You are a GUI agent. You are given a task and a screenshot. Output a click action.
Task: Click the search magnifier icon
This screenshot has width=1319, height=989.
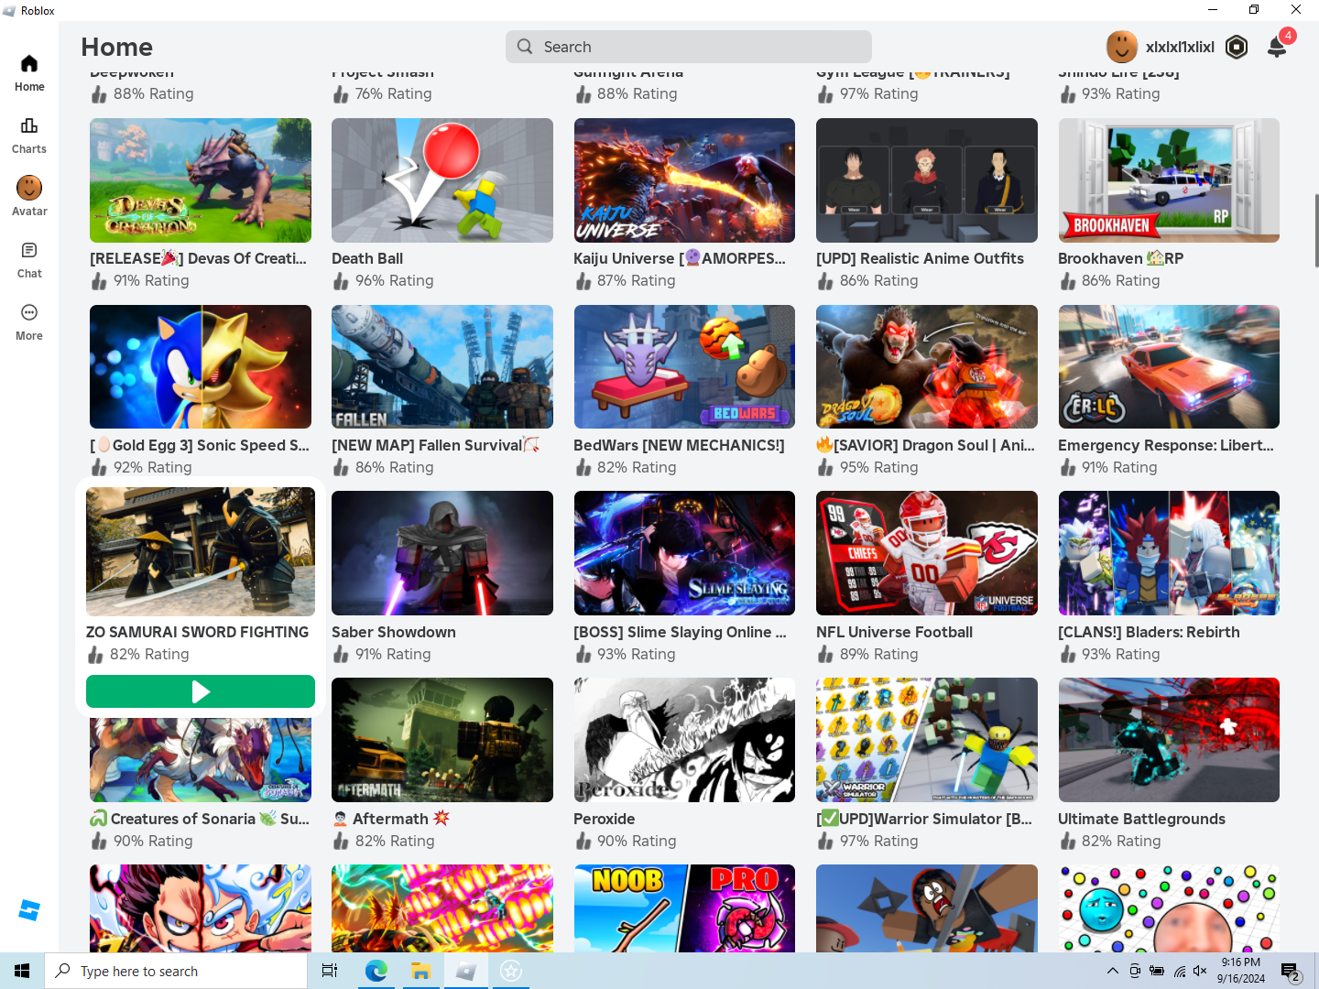[x=525, y=47]
